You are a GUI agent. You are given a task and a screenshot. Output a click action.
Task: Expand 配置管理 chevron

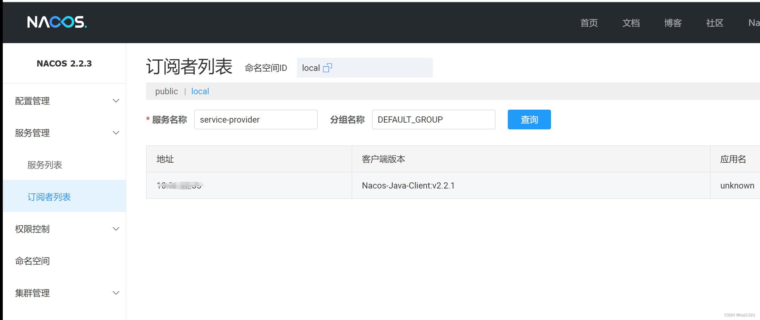coord(116,101)
